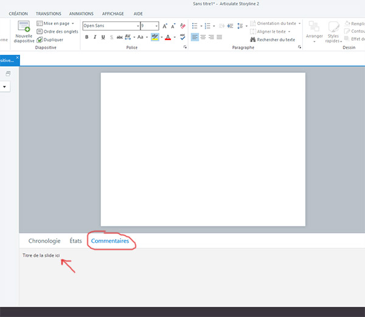Viewport: 365px width, 317px height.
Task: Justify text
Action: [x=219, y=37]
